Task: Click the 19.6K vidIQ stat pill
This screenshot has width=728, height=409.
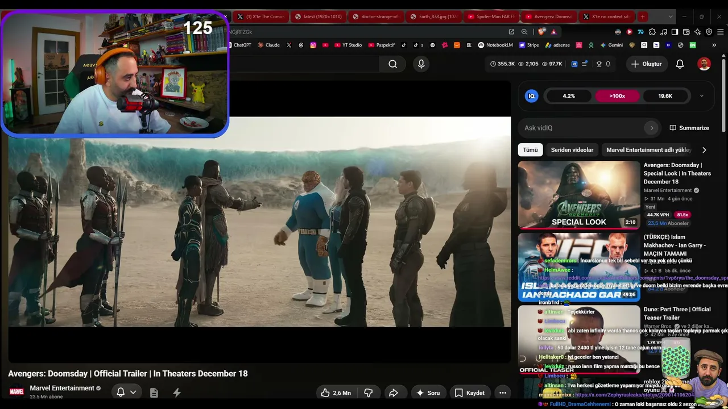Action: pos(665,96)
